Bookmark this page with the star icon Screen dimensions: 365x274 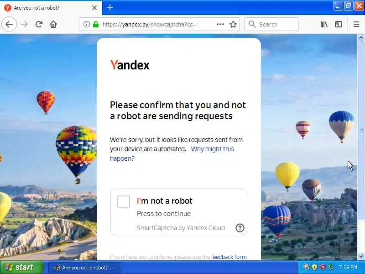tap(233, 24)
